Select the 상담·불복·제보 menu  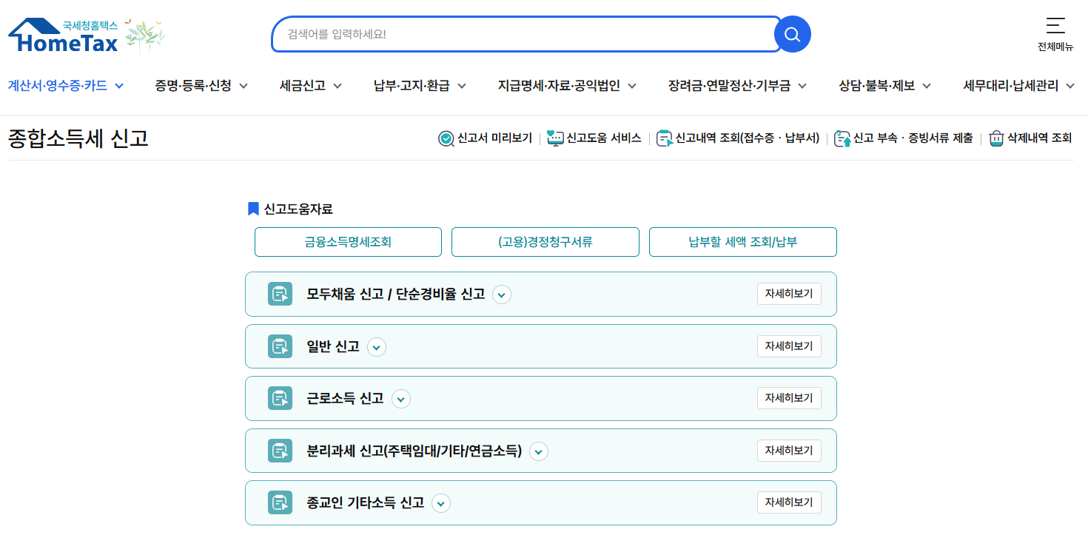point(877,86)
